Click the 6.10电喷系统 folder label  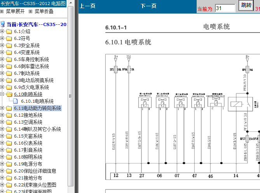point(28,94)
